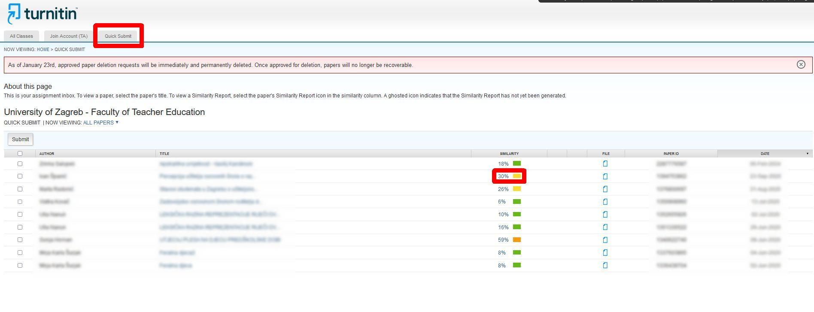View the 6% Similarity Report
The width and height of the screenshot is (814, 312).
[502, 202]
